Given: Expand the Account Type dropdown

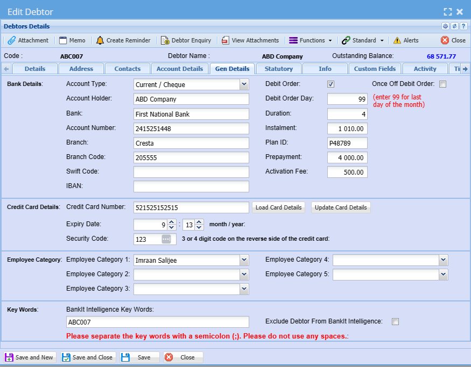Looking at the screenshot, I should [x=244, y=84].
